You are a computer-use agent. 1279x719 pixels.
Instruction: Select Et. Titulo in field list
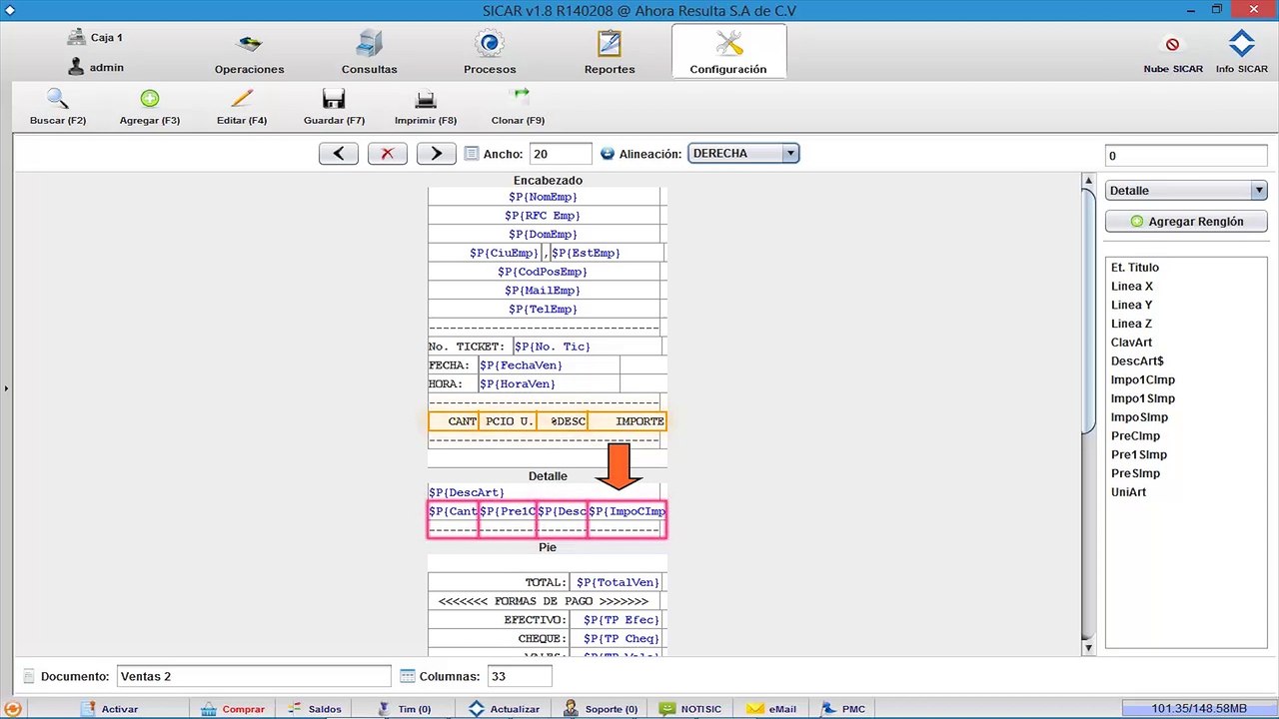click(x=1135, y=268)
